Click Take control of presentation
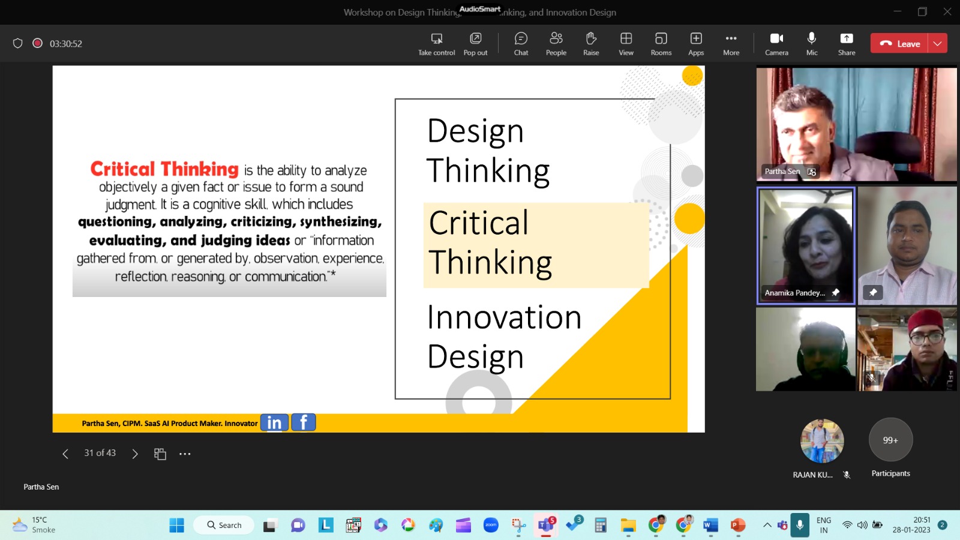 pyautogui.click(x=436, y=44)
